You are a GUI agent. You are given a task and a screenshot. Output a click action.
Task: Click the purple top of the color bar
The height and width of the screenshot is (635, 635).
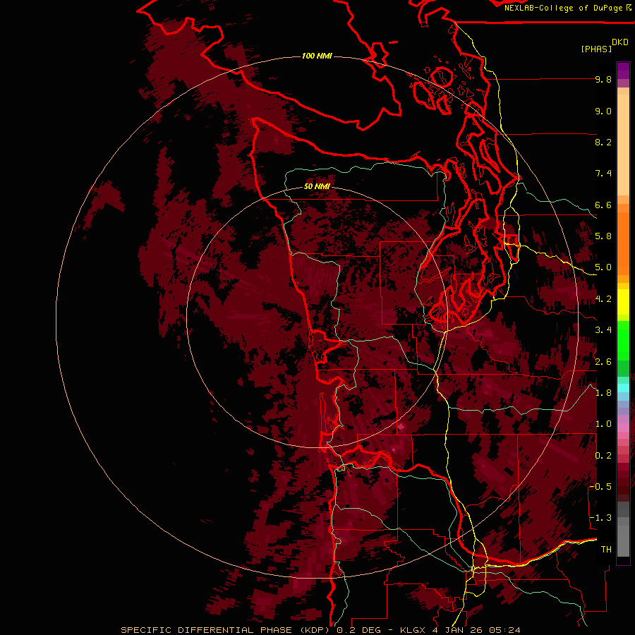[623, 71]
